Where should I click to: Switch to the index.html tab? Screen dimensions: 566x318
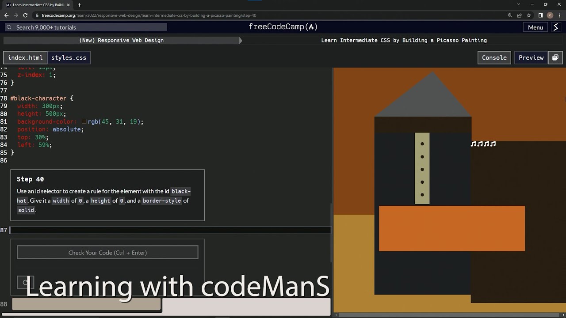[x=25, y=58]
